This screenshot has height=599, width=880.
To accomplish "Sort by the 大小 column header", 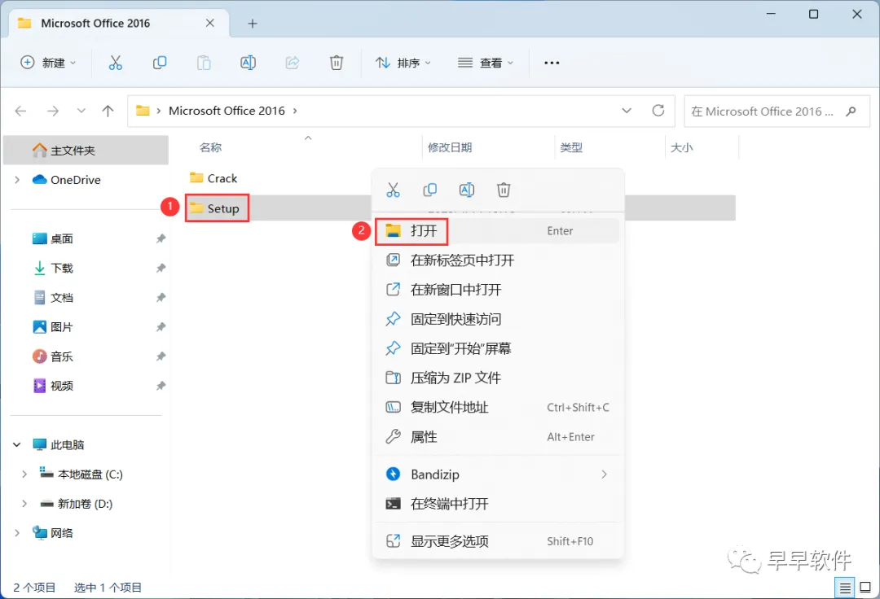I will coord(681,147).
